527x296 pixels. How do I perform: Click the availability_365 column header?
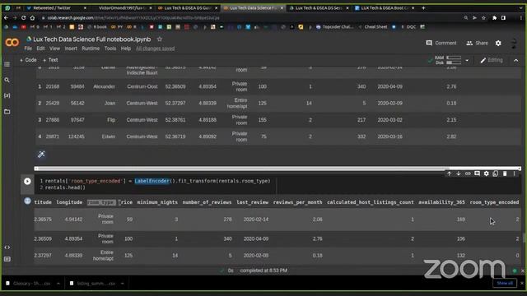coord(441,202)
